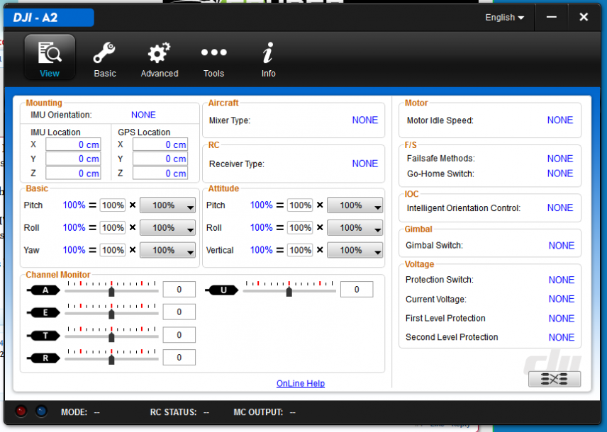Click the MC OUTPUT indicator text
Screen dimensions: 607x432
click(x=264, y=412)
